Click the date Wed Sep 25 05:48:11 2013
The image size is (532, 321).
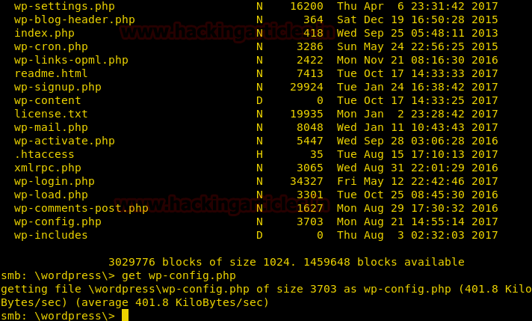[418, 33]
